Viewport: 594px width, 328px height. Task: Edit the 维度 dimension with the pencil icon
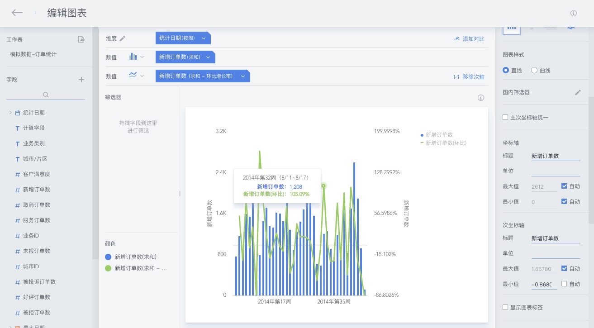click(x=122, y=38)
